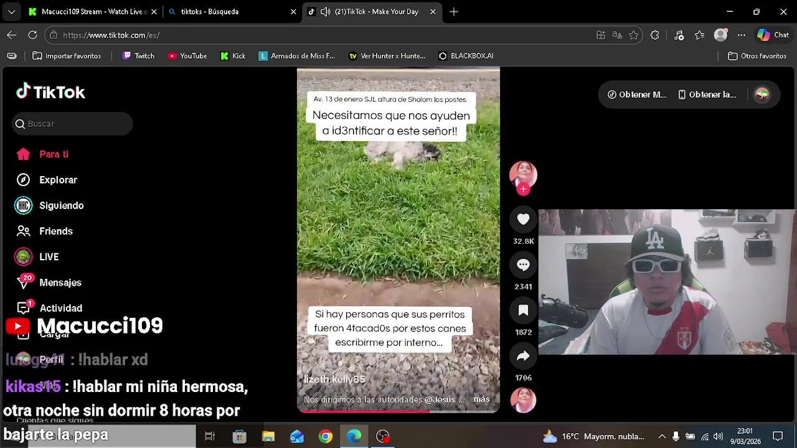Open Twitch bookmark

pyautogui.click(x=138, y=56)
